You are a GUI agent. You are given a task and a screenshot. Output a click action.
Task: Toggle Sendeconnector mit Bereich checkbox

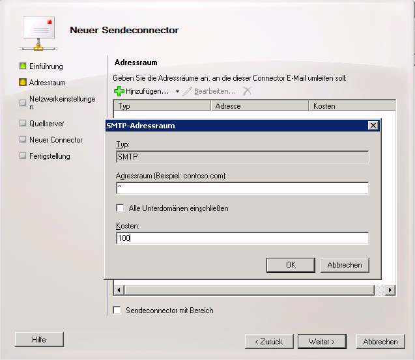point(117,311)
